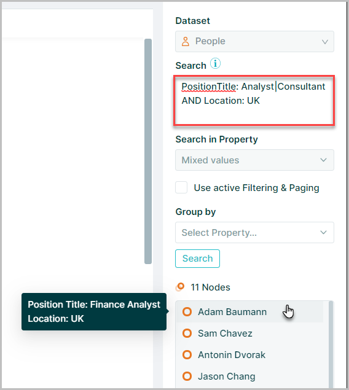
Task: Click the Search button
Action: (197, 259)
